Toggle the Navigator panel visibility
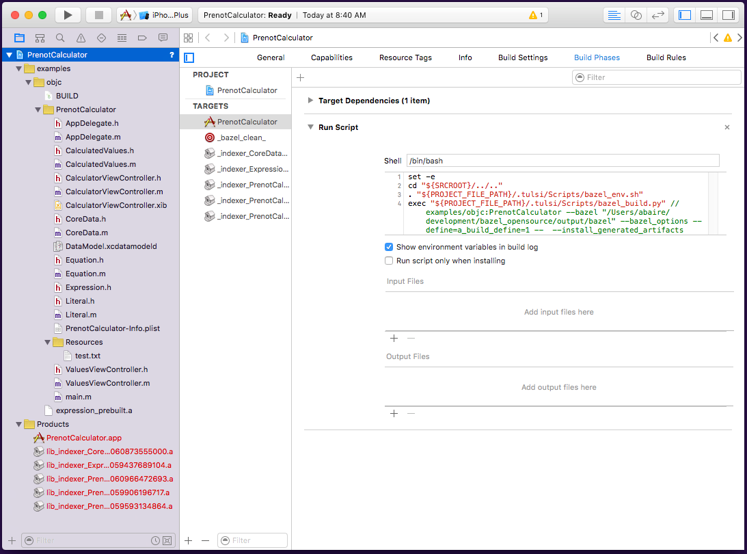747x554 pixels. 685,15
